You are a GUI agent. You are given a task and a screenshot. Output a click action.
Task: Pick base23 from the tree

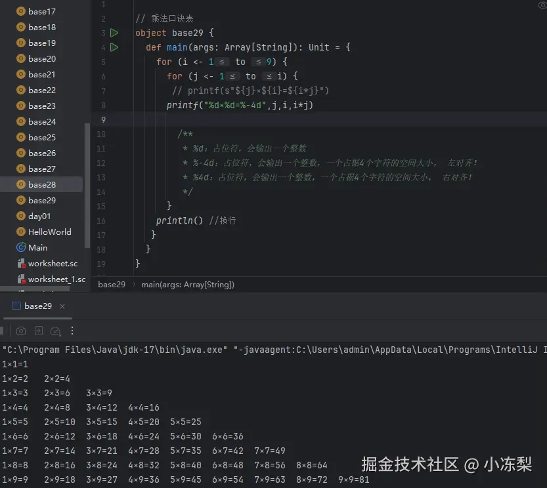coord(42,106)
